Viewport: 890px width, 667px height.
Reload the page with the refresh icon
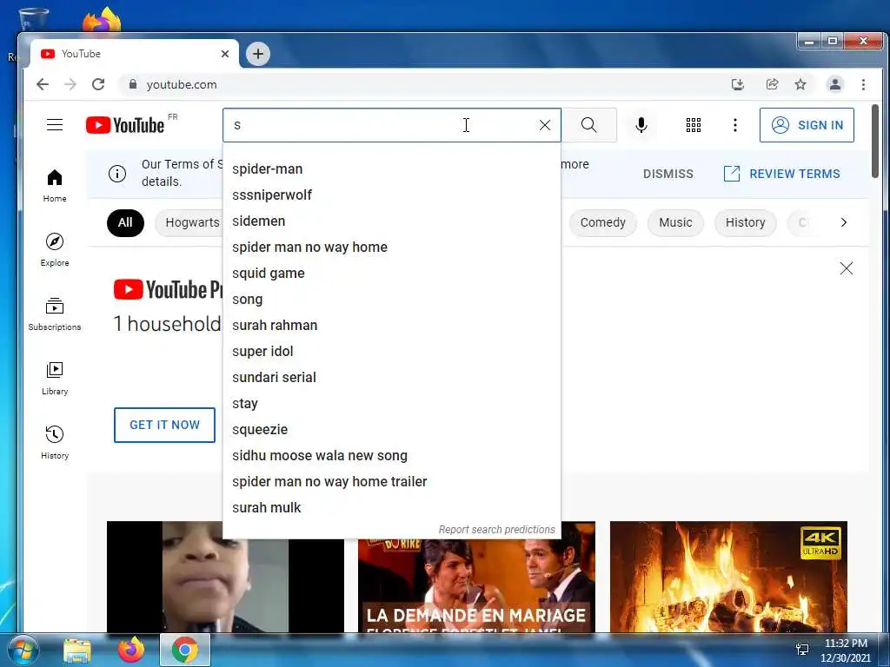pyautogui.click(x=98, y=84)
